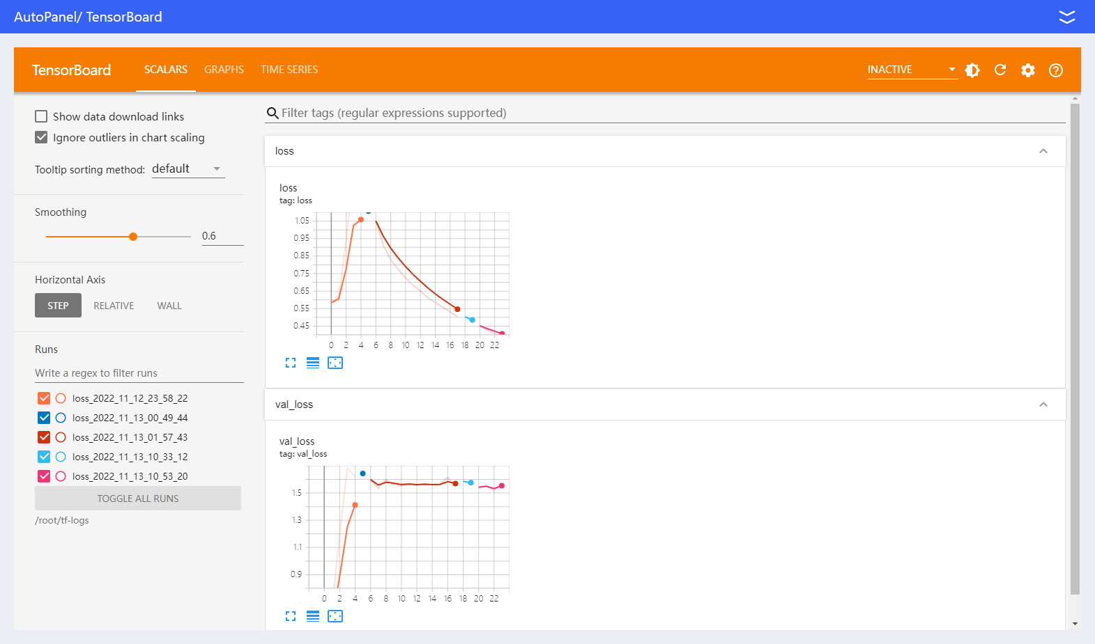Open Tooltip sorting method dropdown
The width and height of the screenshot is (1095, 644).
tap(188, 168)
